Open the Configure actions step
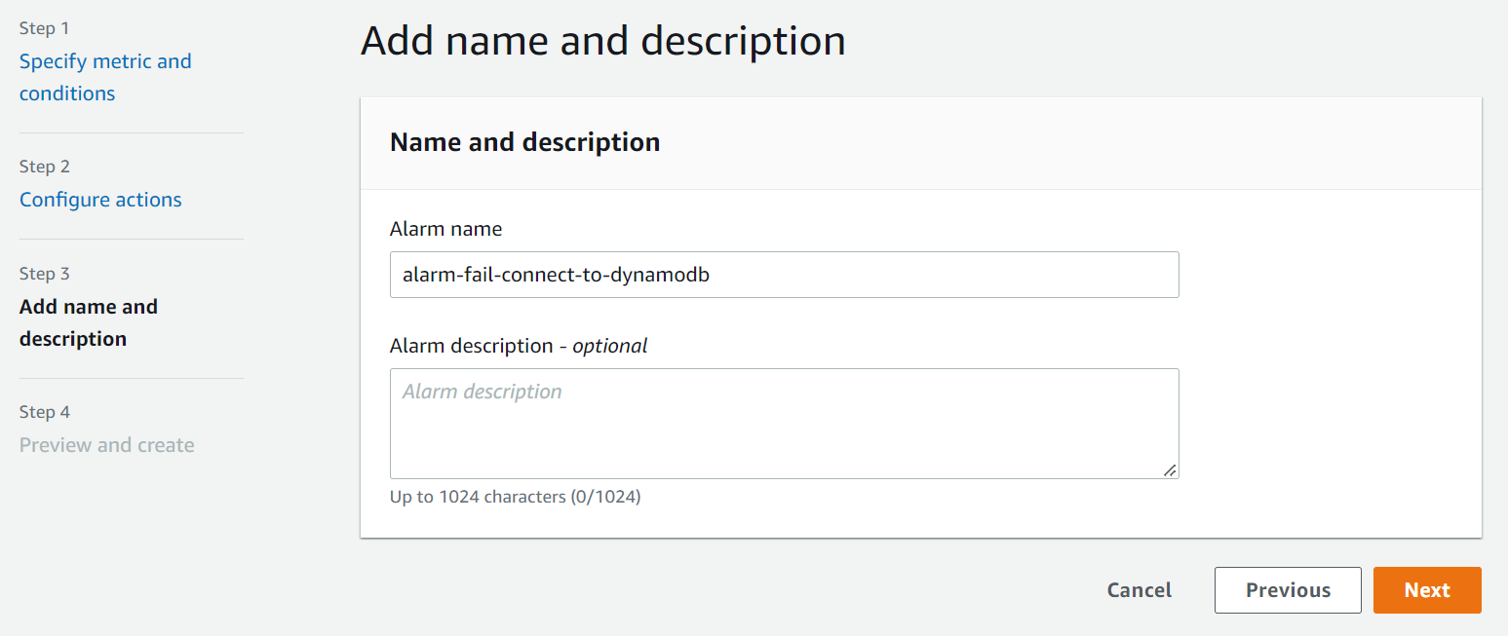The image size is (1508, 636). tap(100, 200)
